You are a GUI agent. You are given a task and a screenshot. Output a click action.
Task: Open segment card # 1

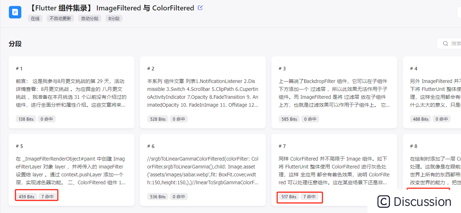click(71, 92)
